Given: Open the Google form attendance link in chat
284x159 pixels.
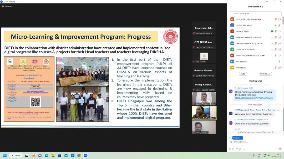Looking at the screenshot, I should tap(254, 98).
